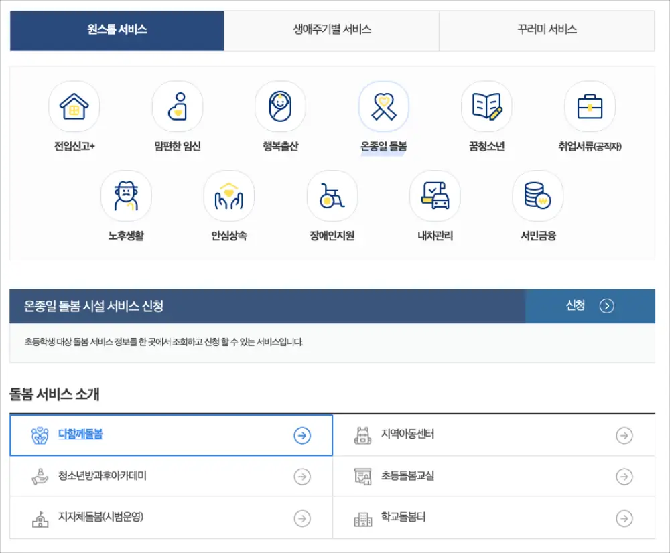Image resolution: width=670 pixels, height=553 pixels.
Task: Expand the 청소년방과후아카데미 entry arrow
Action: [x=303, y=477]
